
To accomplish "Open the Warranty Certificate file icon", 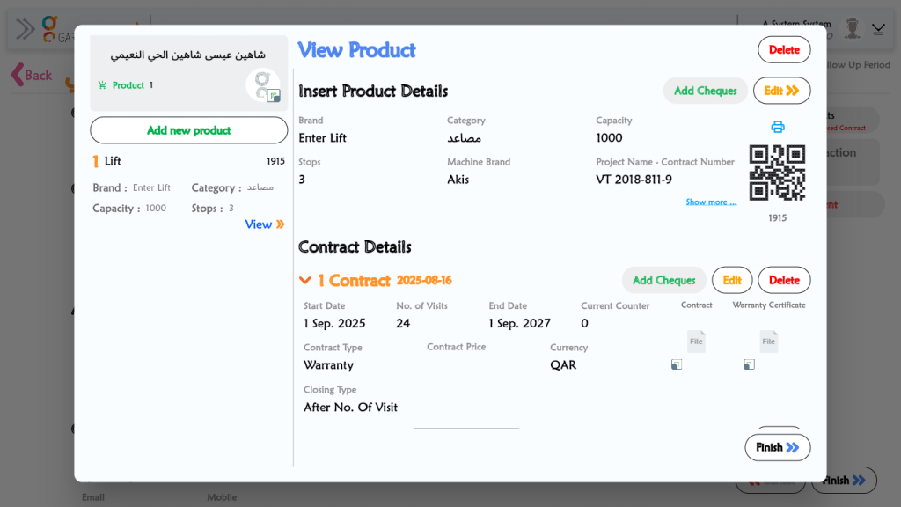I will point(768,342).
